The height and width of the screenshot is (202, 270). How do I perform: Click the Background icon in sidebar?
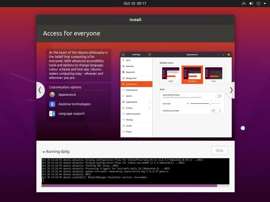coord(123,78)
